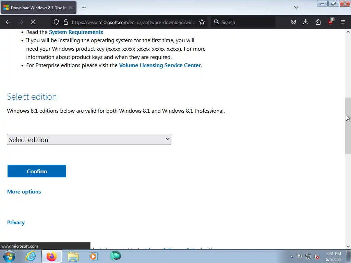The image size is (351, 263).
Task: View site security lock info
Action: [x=65, y=22]
